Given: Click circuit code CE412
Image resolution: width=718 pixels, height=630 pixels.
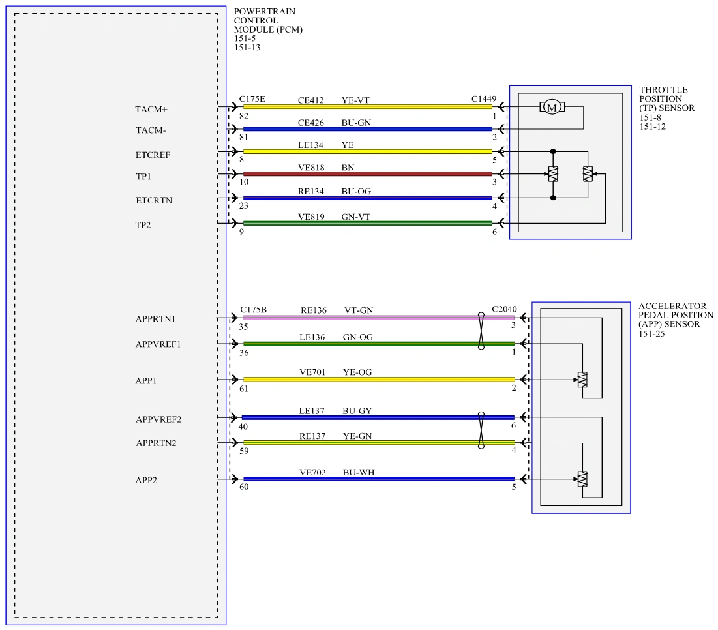Looking at the screenshot, I should (x=310, y=100).
